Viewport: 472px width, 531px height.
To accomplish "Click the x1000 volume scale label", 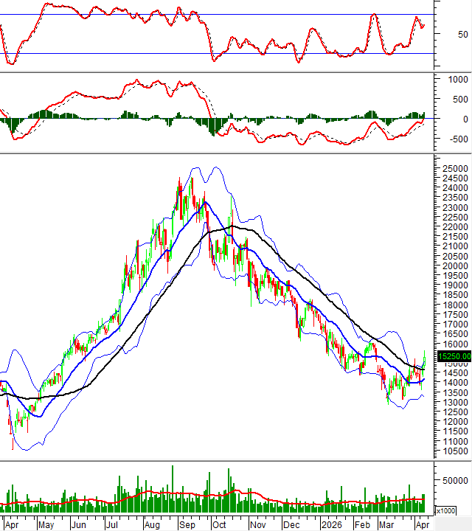I will tap(445, 510).
